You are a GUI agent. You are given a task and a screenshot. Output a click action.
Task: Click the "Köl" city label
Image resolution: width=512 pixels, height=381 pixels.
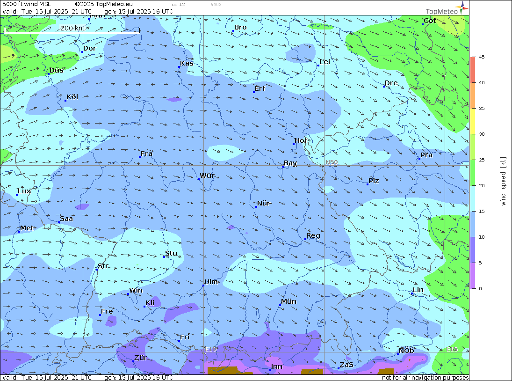coord(72,97)
